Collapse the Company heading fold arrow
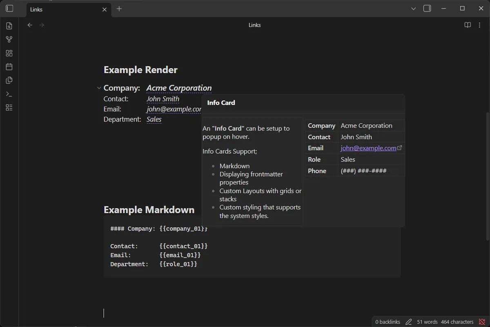Viewport: 490px width, 327px height. [99, 88]
